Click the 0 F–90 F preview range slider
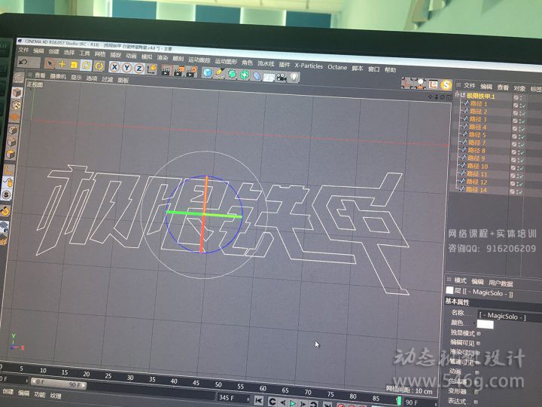This screenshot has height=407, width=542. pos(58,383)
